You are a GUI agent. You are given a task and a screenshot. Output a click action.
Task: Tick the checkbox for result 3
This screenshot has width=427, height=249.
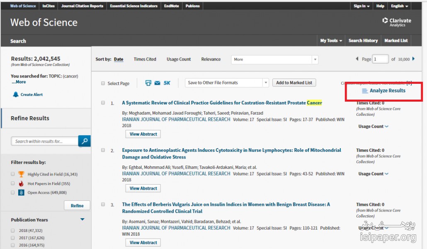coord(103,204)
